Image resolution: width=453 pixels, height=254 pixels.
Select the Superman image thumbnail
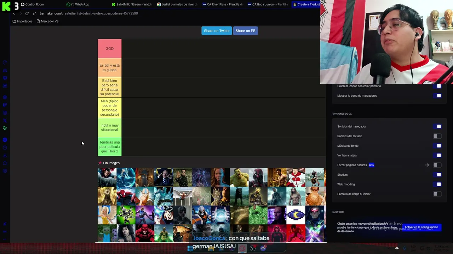[x=107, y=177]
